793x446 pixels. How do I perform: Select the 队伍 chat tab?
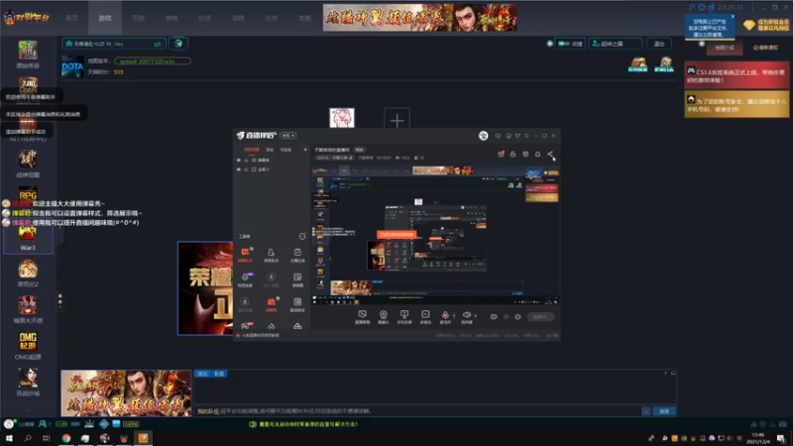tap(219, 374)
